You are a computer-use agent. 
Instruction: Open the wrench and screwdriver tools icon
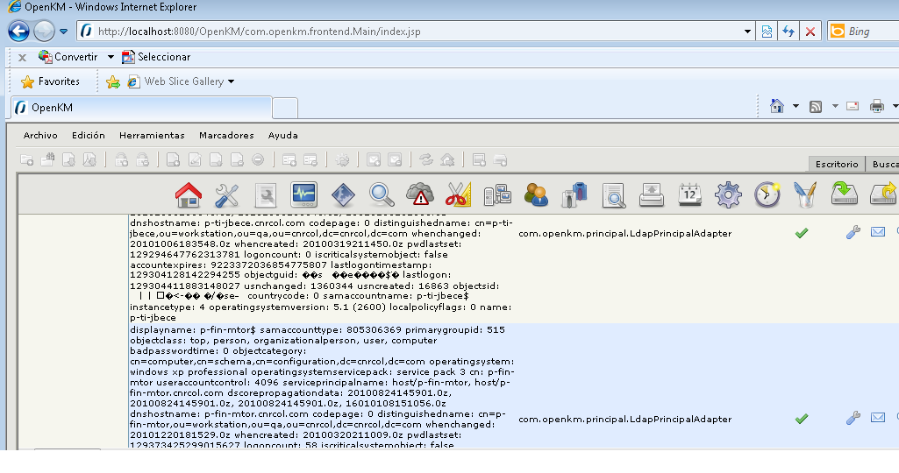pos(227,195)
